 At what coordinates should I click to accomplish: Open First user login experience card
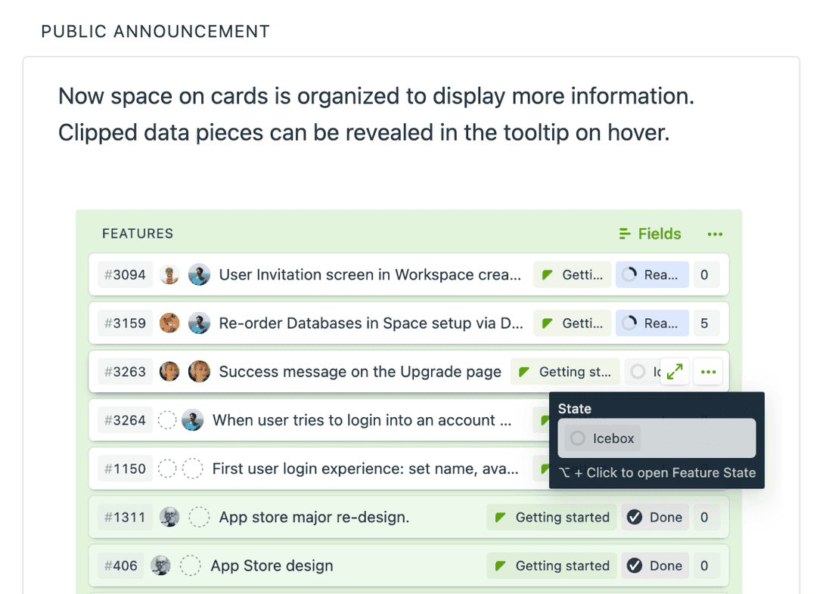365,469
